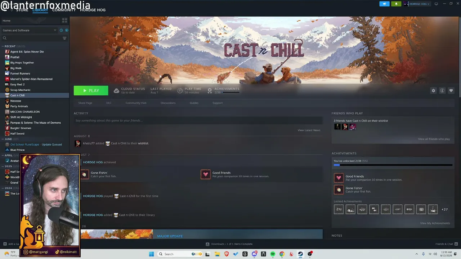This screenshot has width=461, height=259.
Task: Open the Guides tab
Action: 194,103
